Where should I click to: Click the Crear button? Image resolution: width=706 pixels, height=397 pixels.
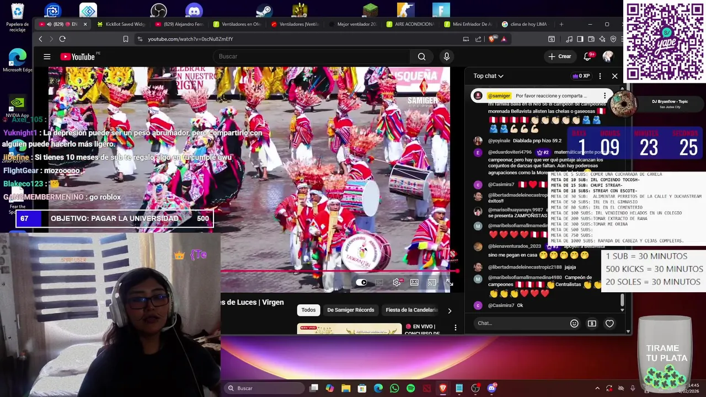[x=559, y=56]
